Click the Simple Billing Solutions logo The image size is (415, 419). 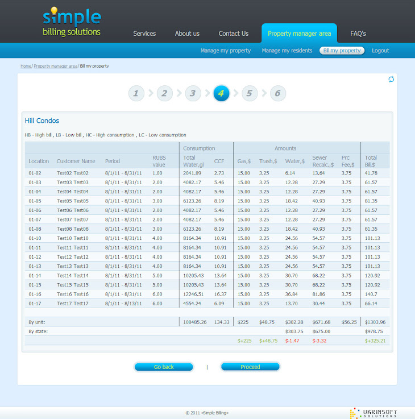click(72, 22)
